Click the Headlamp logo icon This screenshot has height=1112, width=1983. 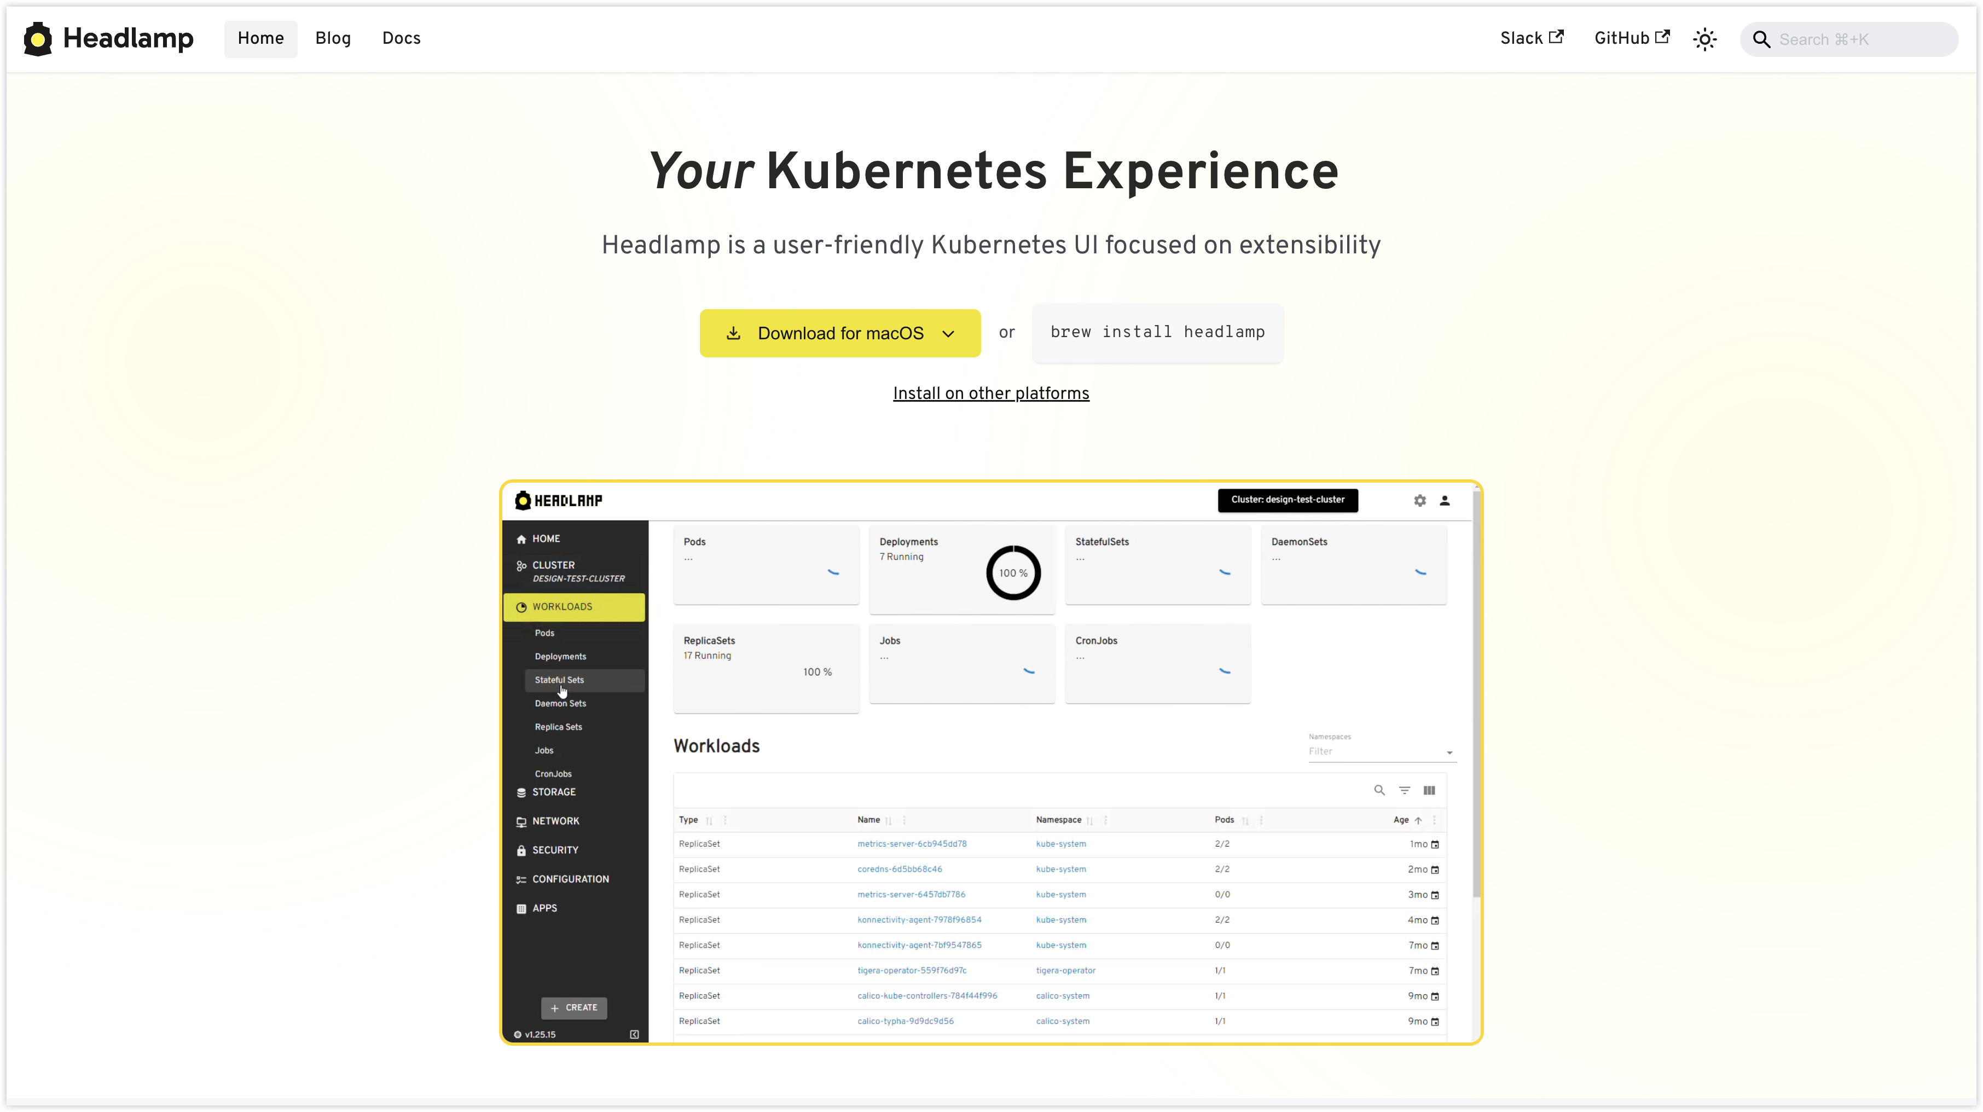tap(38, 38)
